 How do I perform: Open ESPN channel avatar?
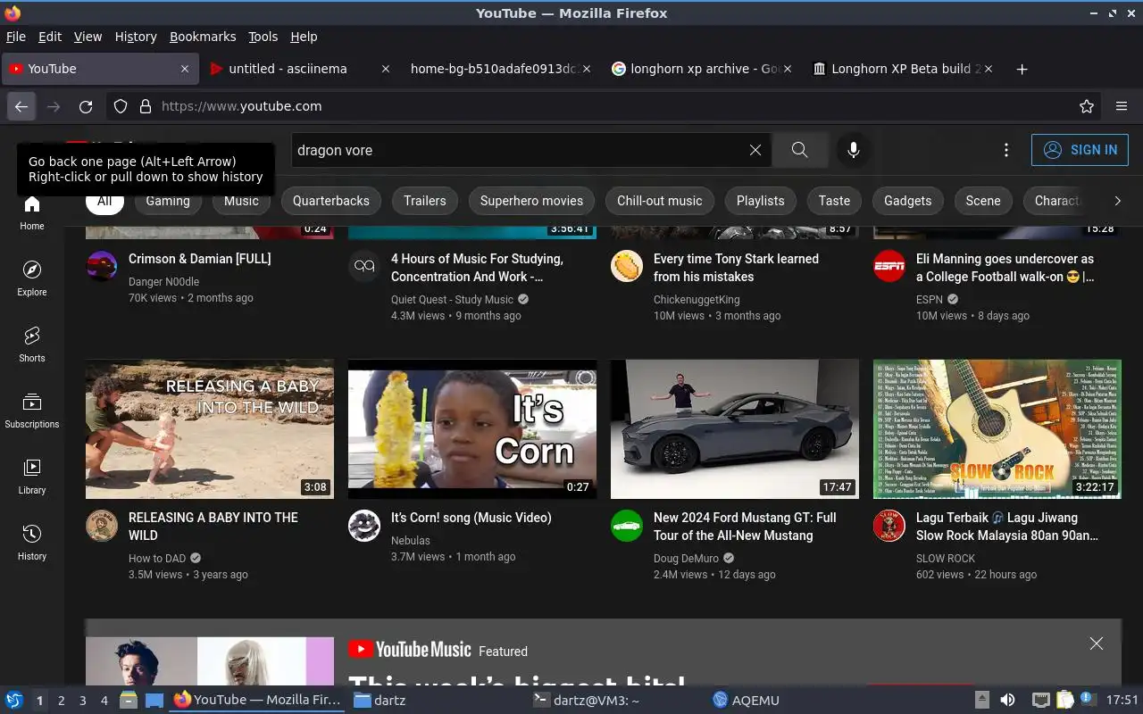tap(889, 266)
